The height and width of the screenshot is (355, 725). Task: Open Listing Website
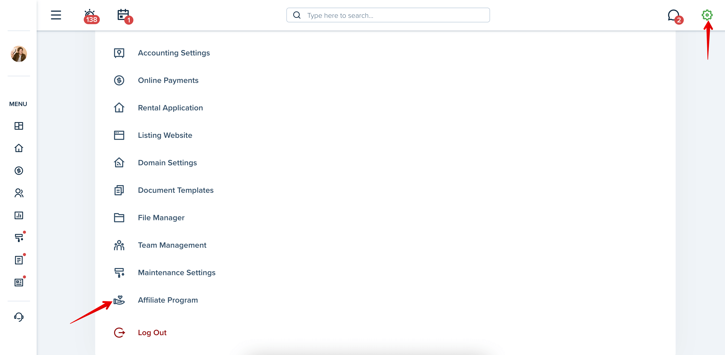(165, 135)
